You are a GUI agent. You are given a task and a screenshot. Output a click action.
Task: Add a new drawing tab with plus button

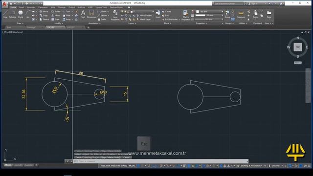click(x=88, y=27)
